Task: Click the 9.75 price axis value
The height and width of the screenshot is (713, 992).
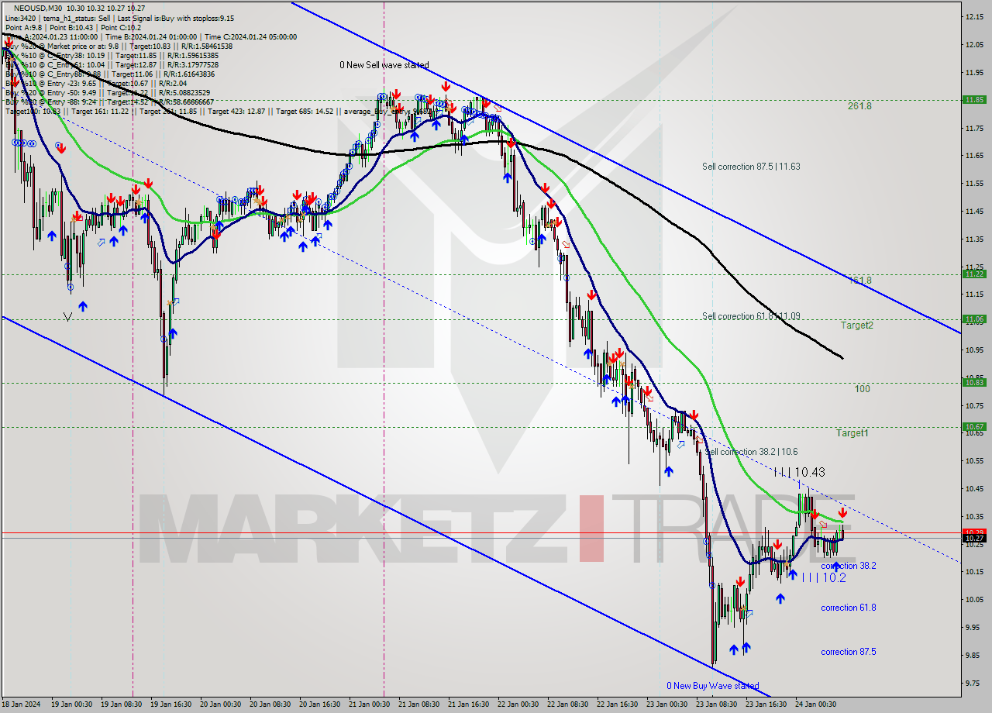Action: [974, 683]
